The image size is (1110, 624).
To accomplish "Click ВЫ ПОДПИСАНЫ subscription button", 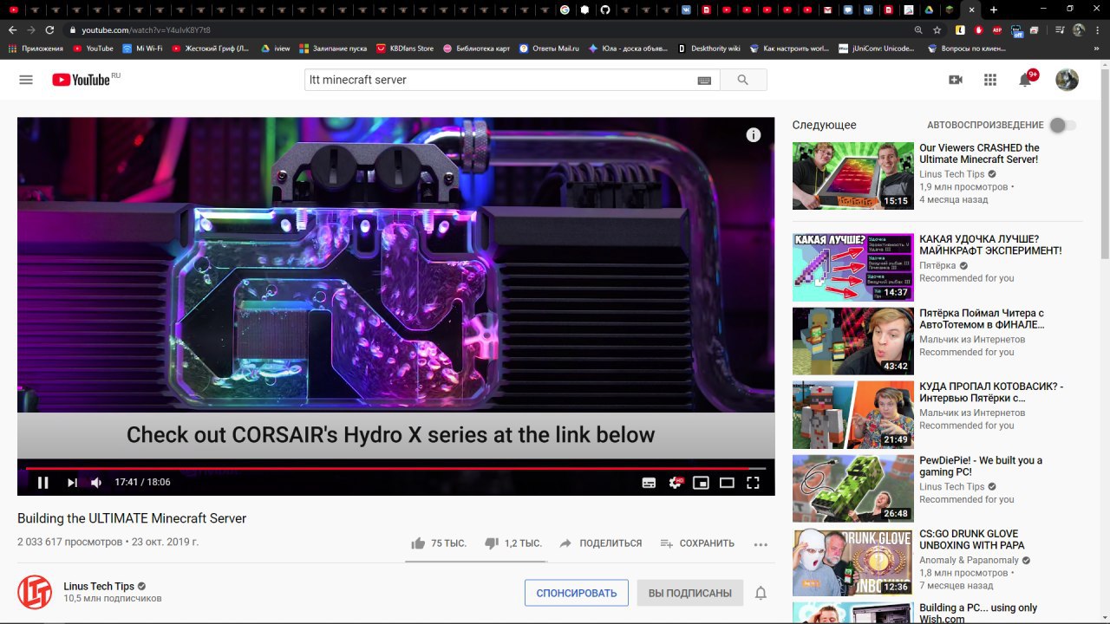I will pos(689,593).
